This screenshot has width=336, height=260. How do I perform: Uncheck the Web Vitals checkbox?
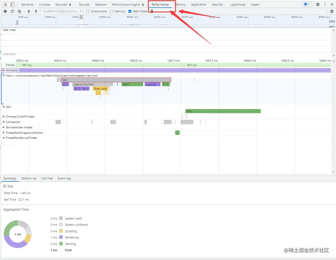(x=130, y=11)
